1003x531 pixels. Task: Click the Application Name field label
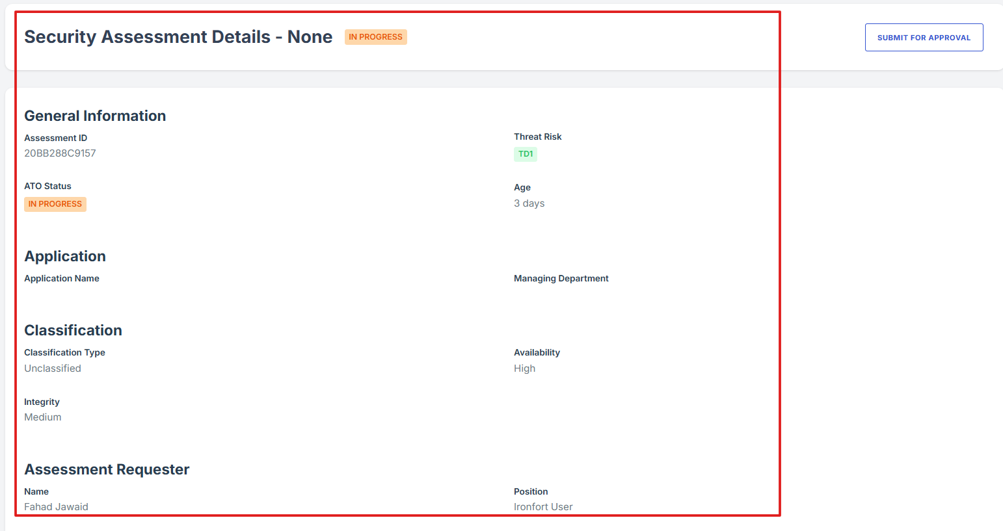62,278
